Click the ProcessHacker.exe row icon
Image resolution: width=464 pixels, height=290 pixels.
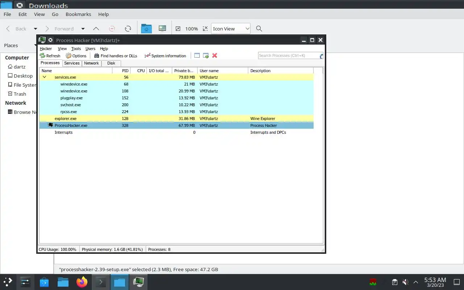pos(51,125)
